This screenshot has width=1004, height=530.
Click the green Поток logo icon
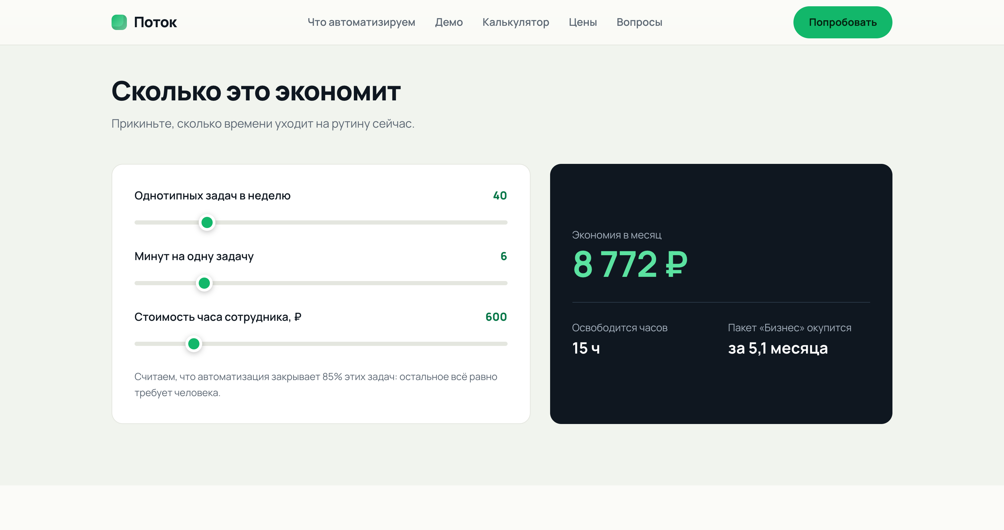point(119,22)
